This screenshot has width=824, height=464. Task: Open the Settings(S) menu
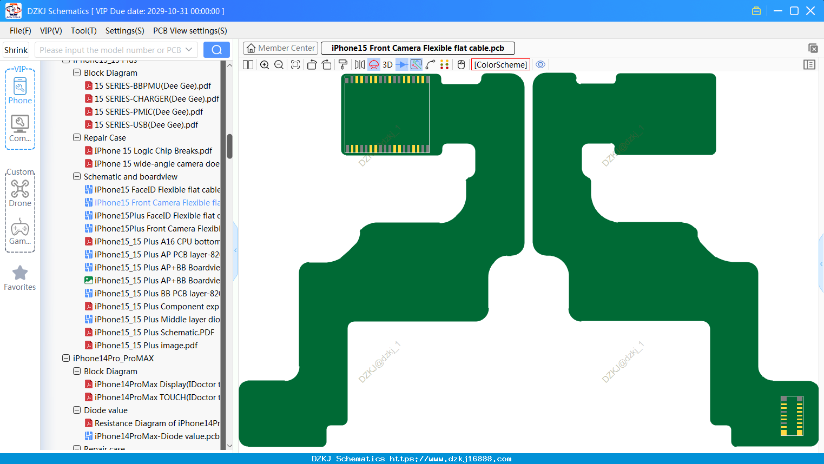(x=125, y=31)
